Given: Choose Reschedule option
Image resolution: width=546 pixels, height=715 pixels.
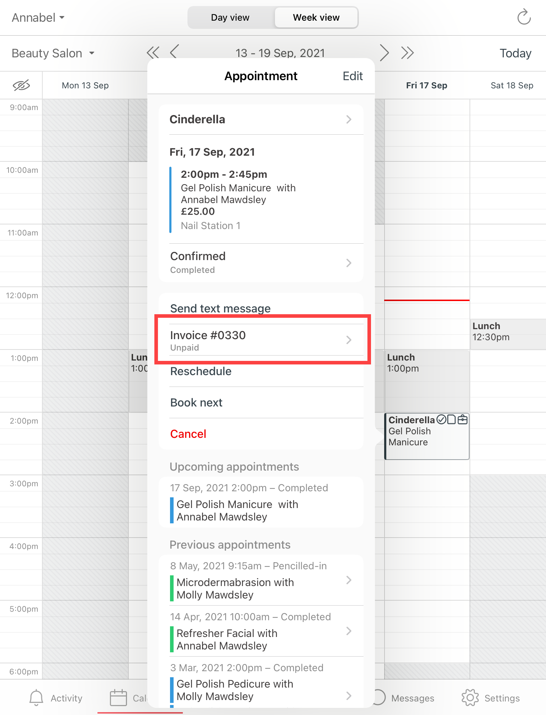Looking at the screenshot, I should click(x=201, y=371).
